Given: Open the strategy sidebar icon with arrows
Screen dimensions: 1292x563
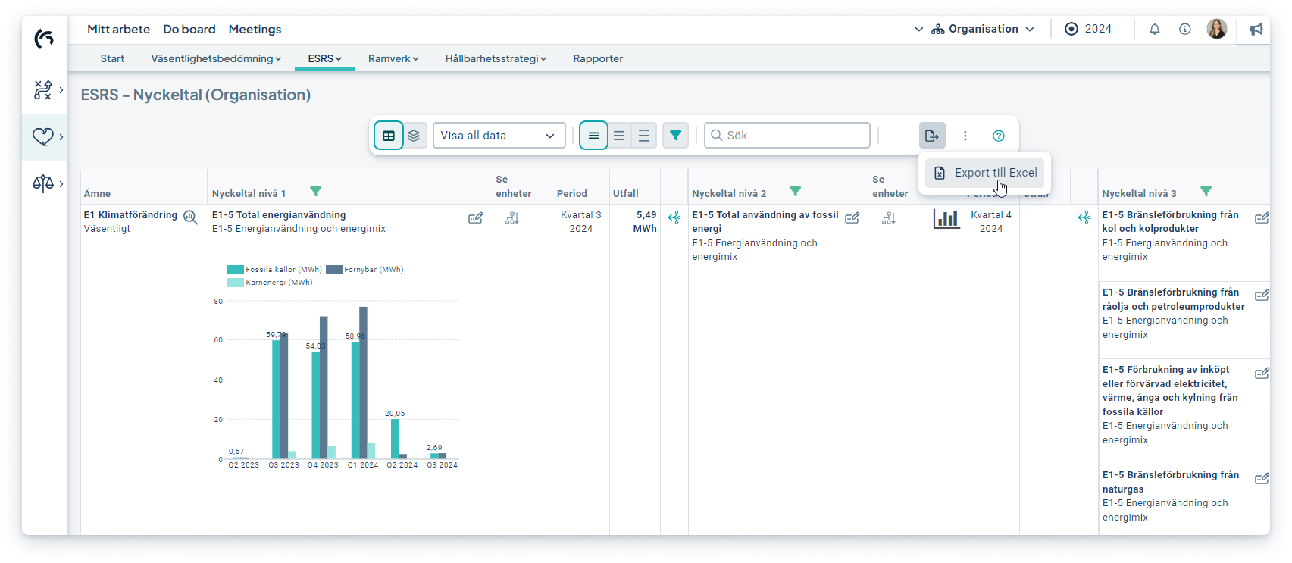Looking at the screenshot, I should 43,90.
